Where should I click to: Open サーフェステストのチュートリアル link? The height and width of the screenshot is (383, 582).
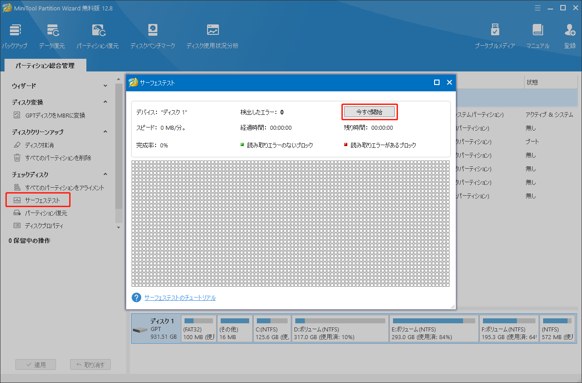click(180, 298)
